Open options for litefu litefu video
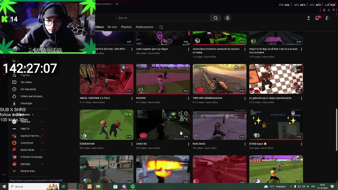338x190 pixels. tap(245, 144)
